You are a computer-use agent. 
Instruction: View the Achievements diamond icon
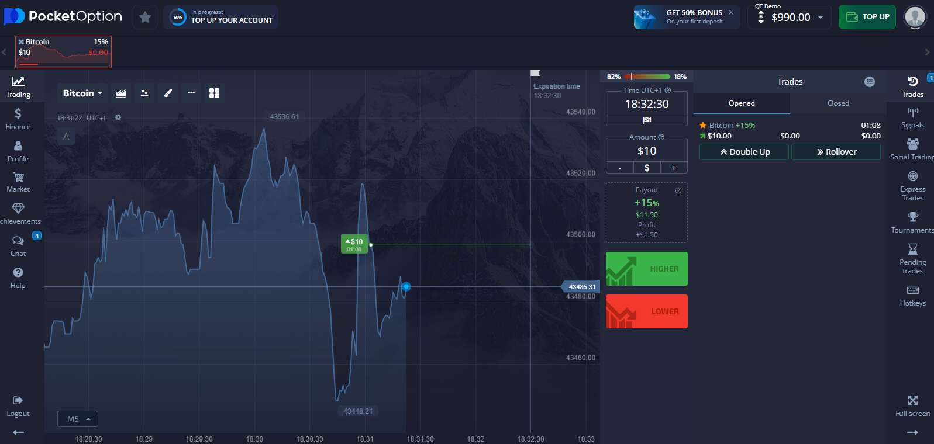pos(18,209)
